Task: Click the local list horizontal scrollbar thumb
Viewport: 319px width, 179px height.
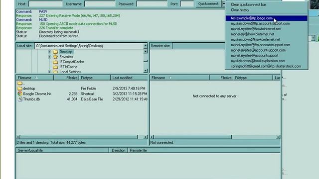Action: tap(79, 137)
